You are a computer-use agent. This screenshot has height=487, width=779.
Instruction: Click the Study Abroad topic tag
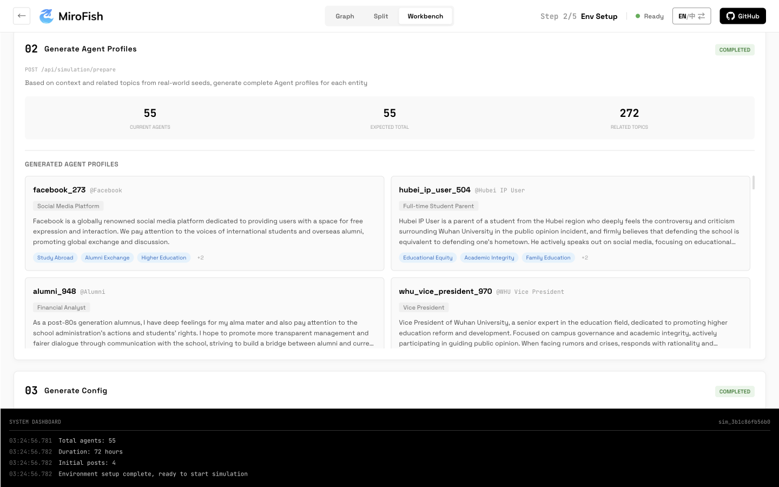(55, 258)
